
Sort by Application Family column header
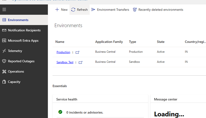[x=109, y=42]
